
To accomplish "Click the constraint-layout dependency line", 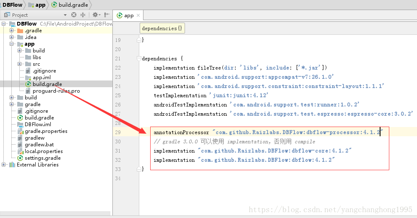I will click(x=268, y=86).
